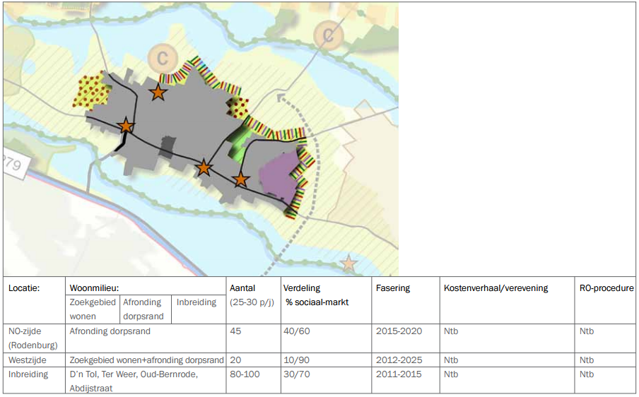The image size is (639, 397).
Task: Click the northernmost orange star marker
Action: [x=158, y=93]
